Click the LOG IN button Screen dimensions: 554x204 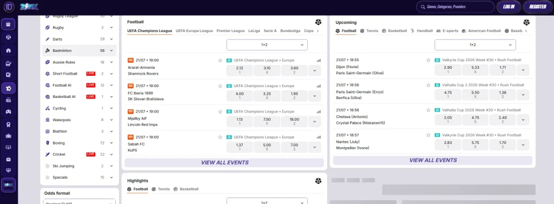coord(509,6)
